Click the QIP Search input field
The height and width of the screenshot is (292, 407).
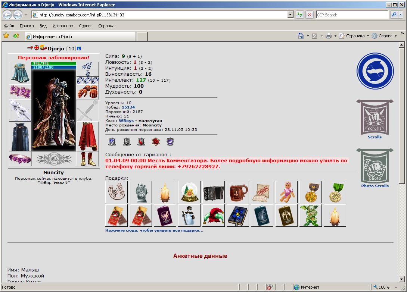click(352, 15)
